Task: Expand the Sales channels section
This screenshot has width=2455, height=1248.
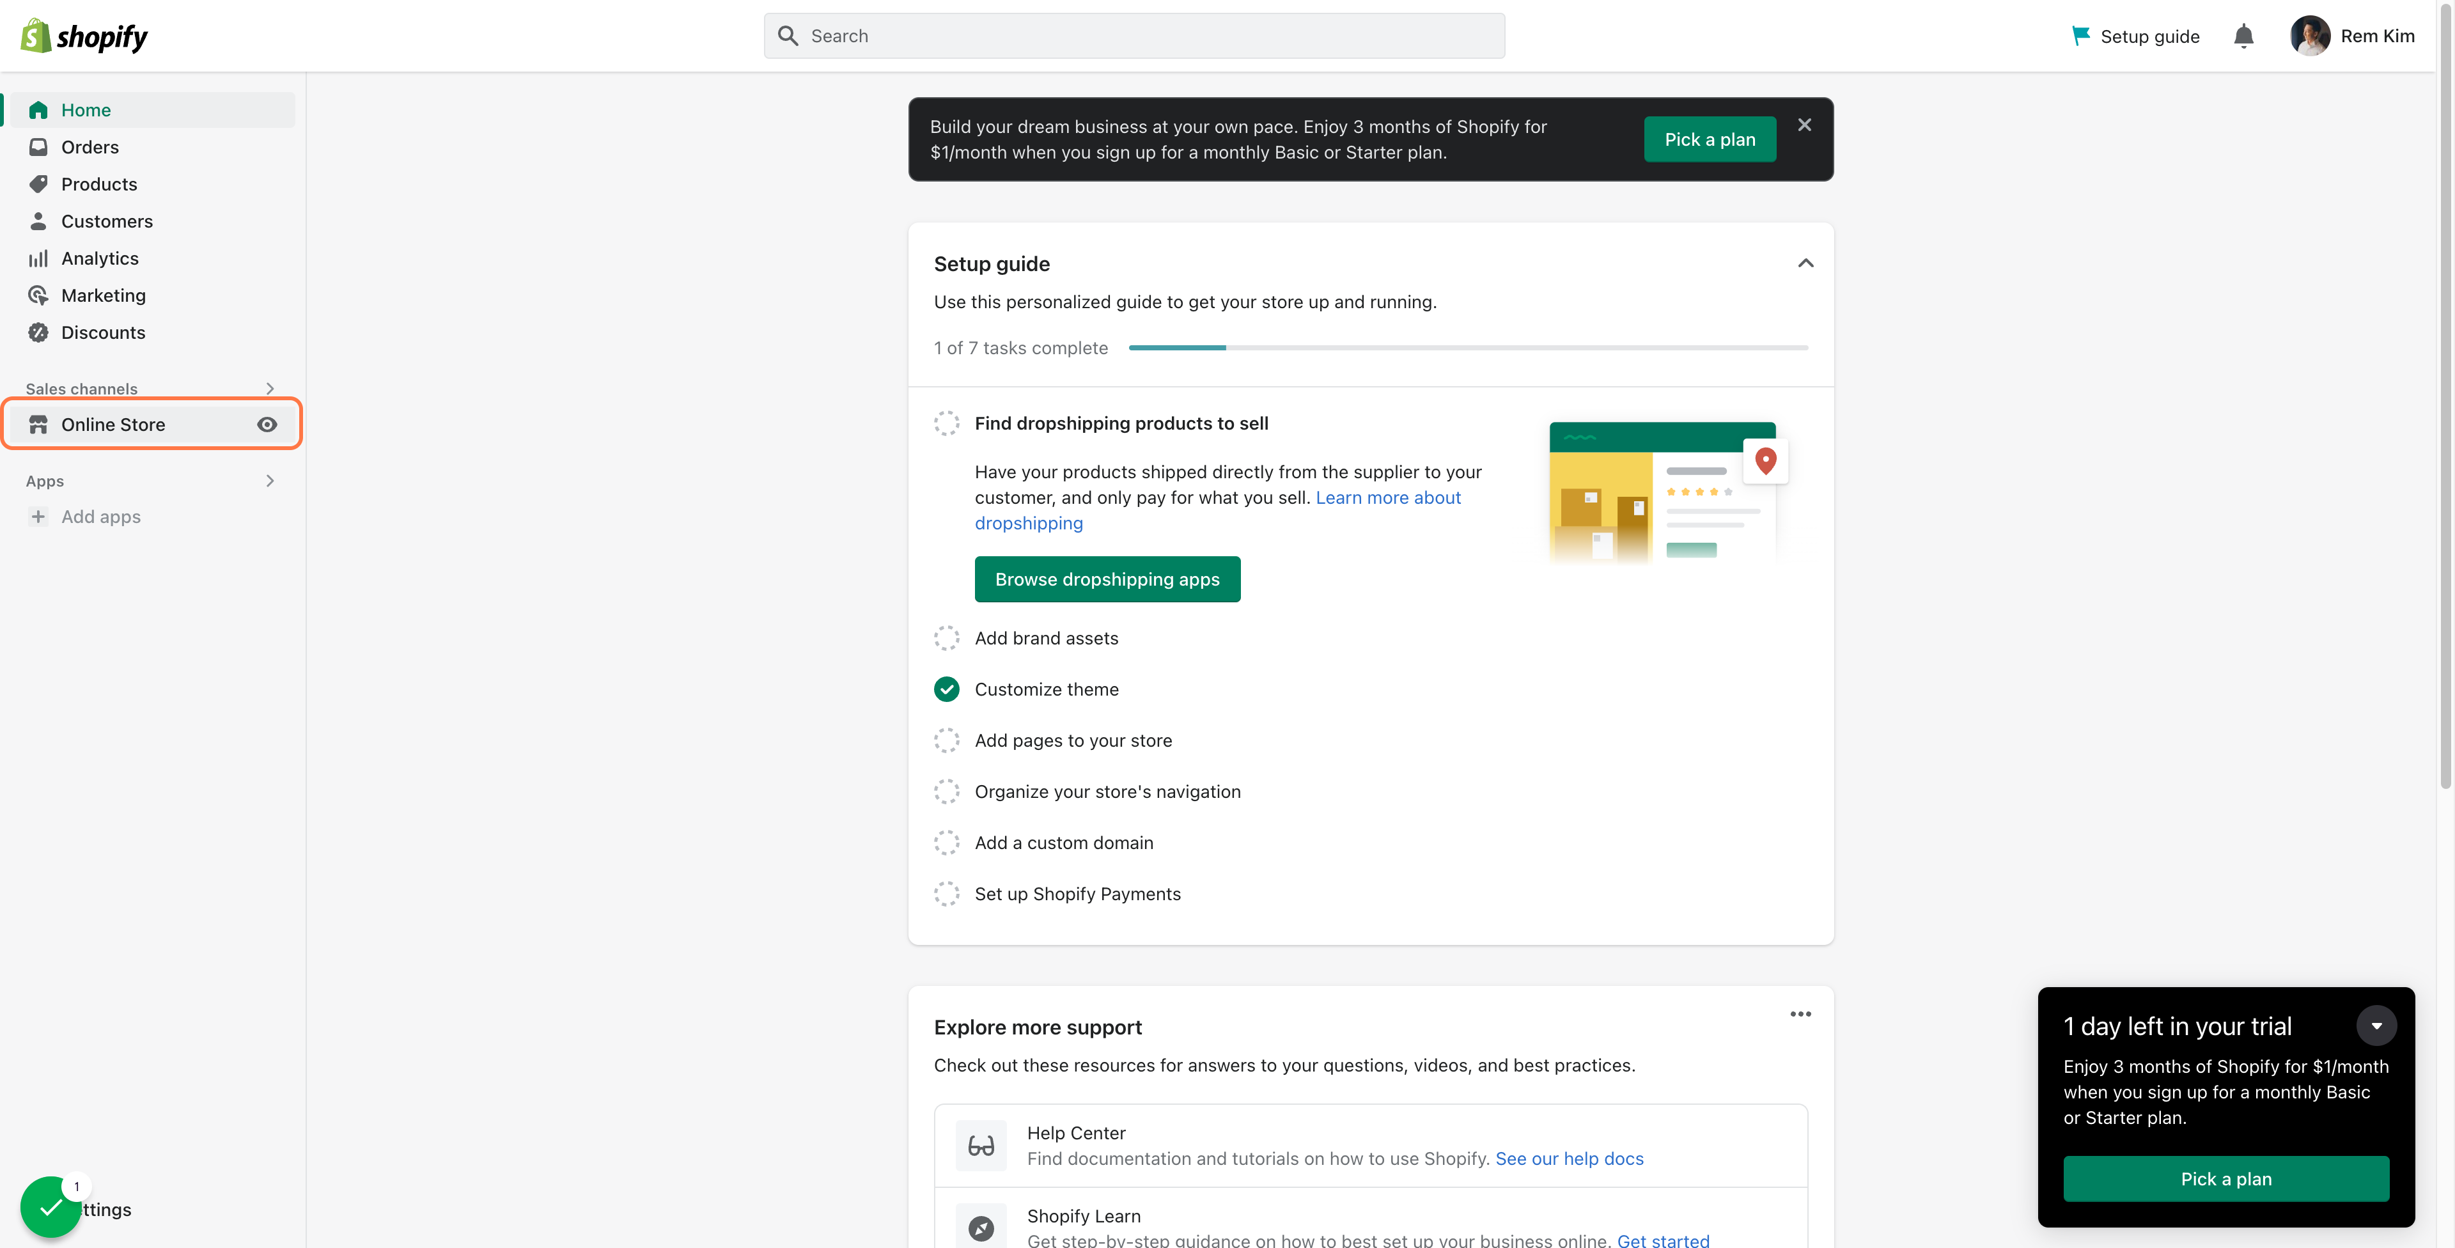Action: [270, 388]
